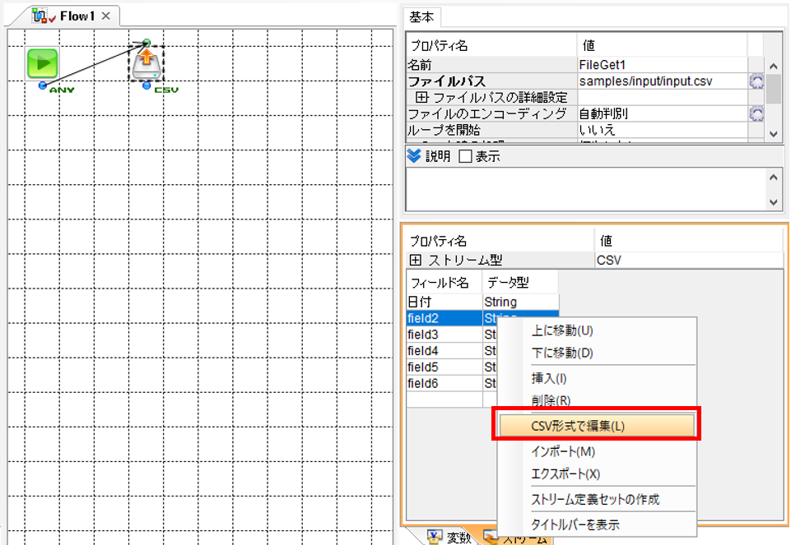Click gear icon beside ファイルのエンコーディング value
The height and width of the screenshot is (545, 791).
tap(756, 113)
